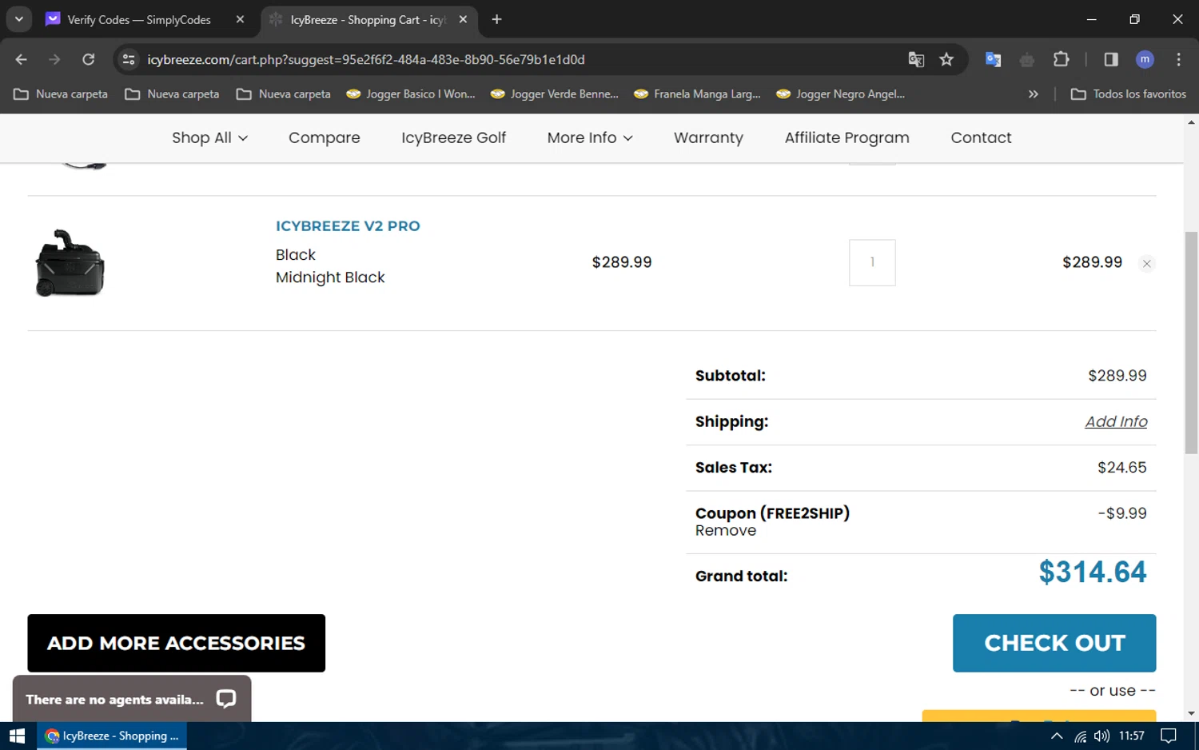Open a new browser tab
The width and height of the screenshot is (1199, 750).
496,19
